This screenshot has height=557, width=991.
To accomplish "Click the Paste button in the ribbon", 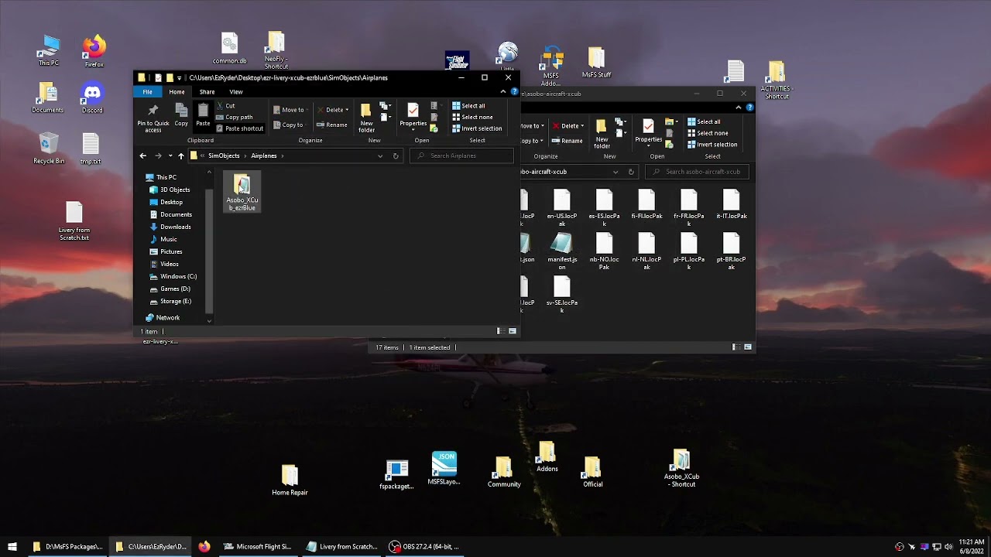I will coord(203,115).
